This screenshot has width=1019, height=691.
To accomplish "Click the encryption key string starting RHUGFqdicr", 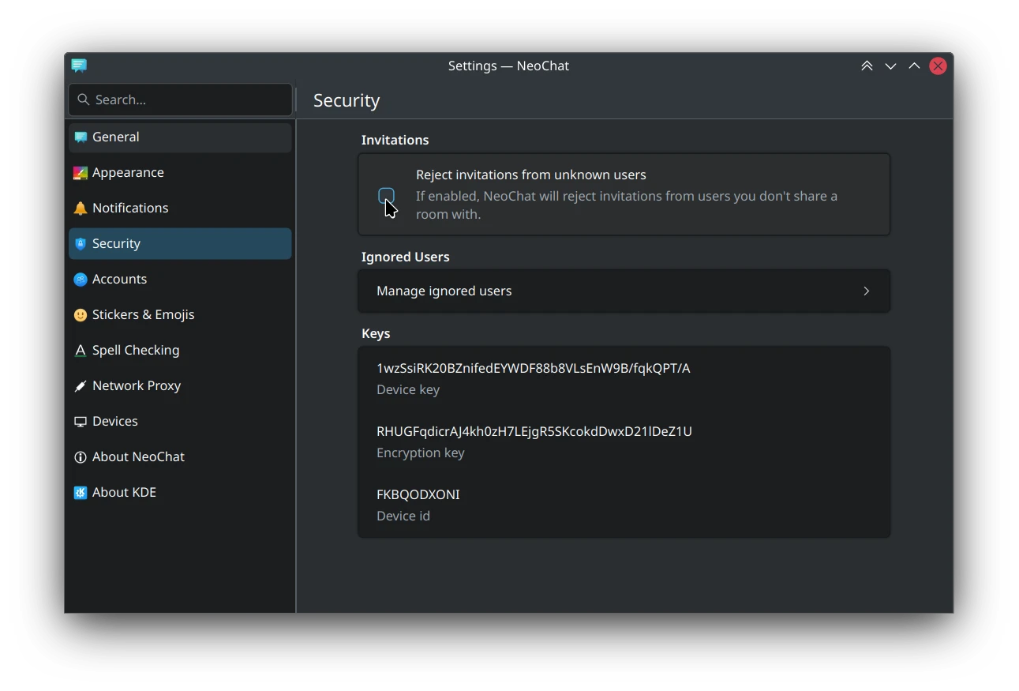I will [534, 431].
